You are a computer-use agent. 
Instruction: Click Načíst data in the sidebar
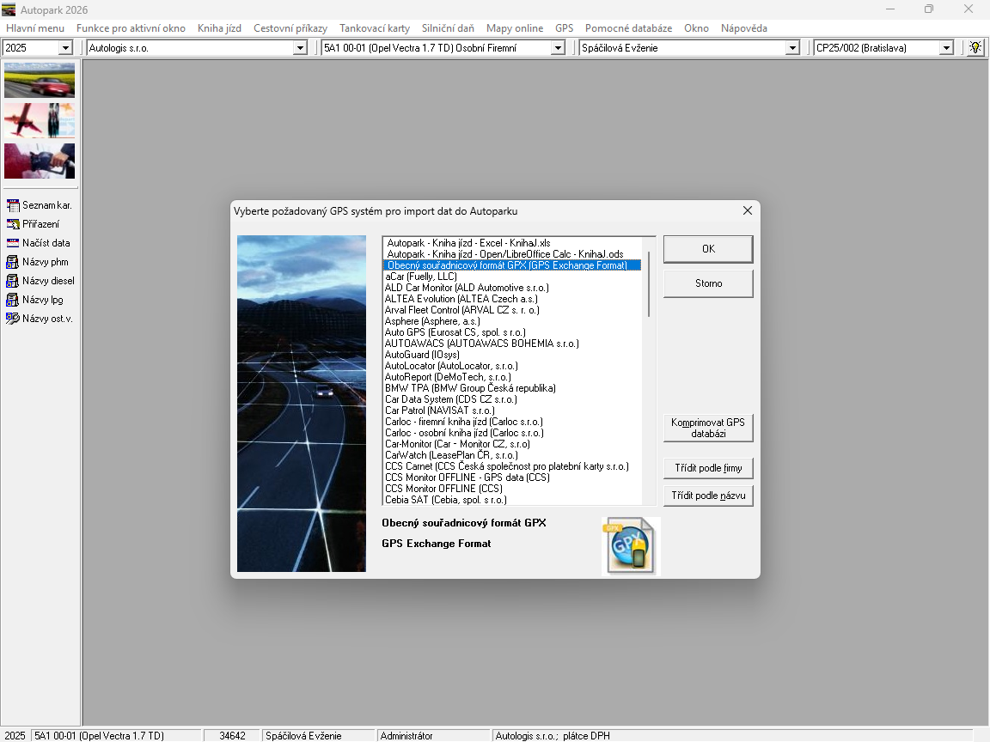tap(40, 243)
